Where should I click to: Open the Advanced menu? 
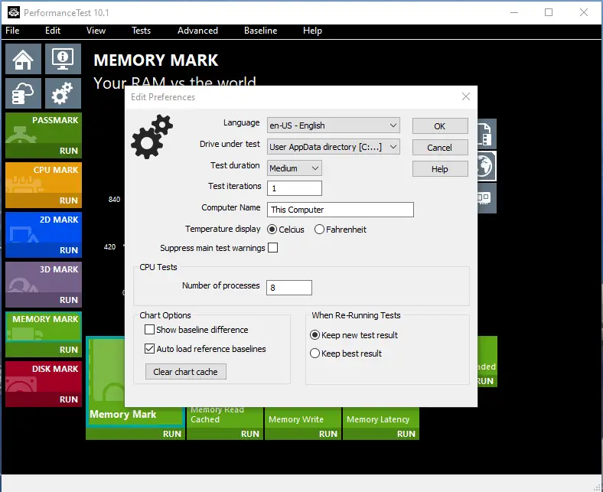[197, 31]
